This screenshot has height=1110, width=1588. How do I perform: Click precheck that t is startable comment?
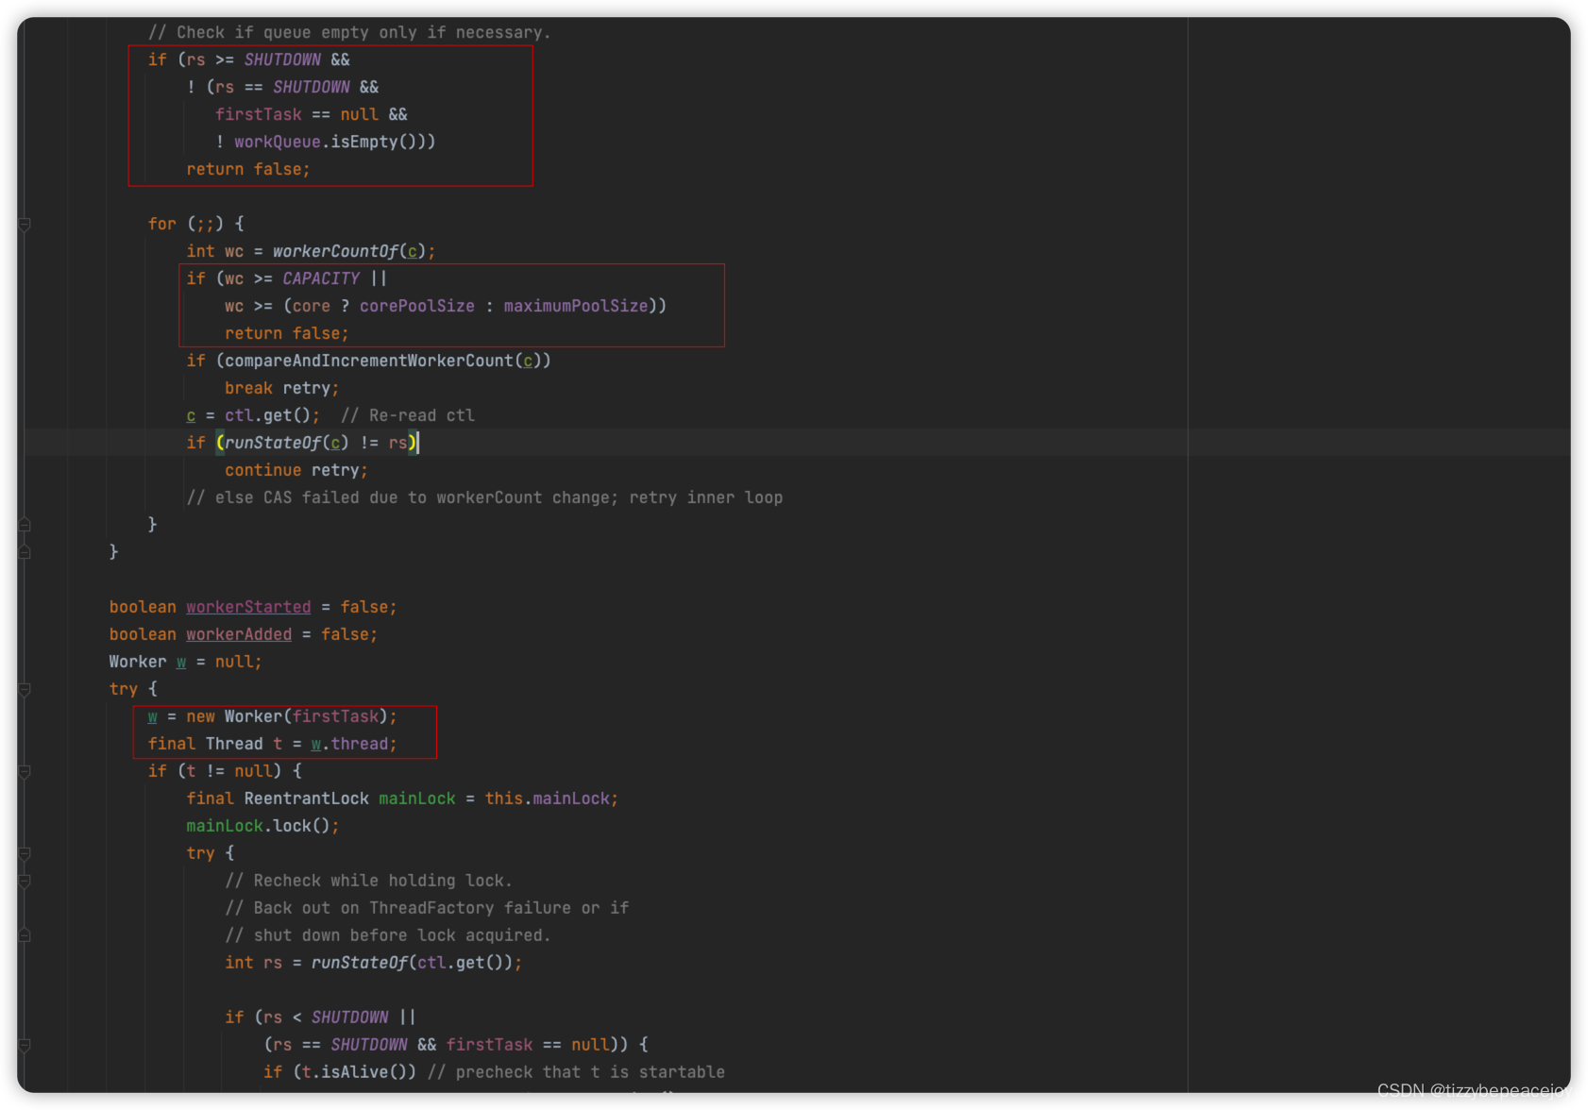[576, 1072]
